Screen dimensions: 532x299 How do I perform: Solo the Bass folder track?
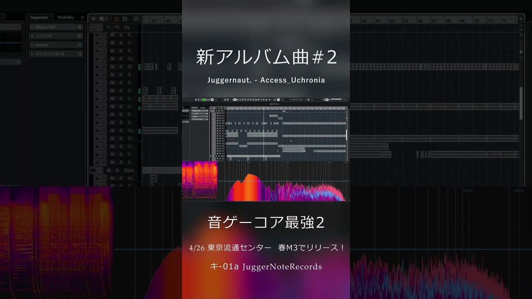click(x=117, y=170)
